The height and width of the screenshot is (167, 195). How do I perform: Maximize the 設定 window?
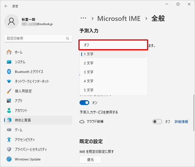click(x=178, y=4)
